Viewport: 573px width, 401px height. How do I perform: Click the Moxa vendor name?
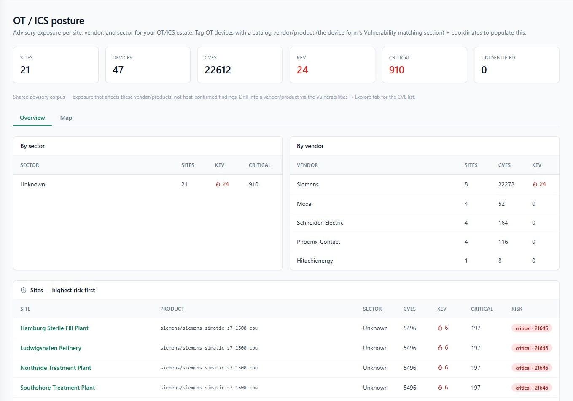pyautogui.click(x=304, y=204)
